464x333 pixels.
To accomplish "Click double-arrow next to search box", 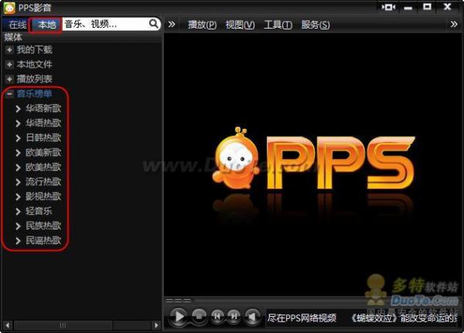I will point(172,24).
